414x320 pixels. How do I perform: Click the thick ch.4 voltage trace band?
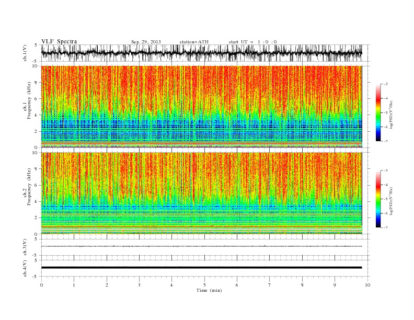tap(201, 268)
